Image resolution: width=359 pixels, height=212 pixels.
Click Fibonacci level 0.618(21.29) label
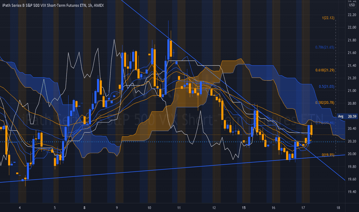point(325,70)
